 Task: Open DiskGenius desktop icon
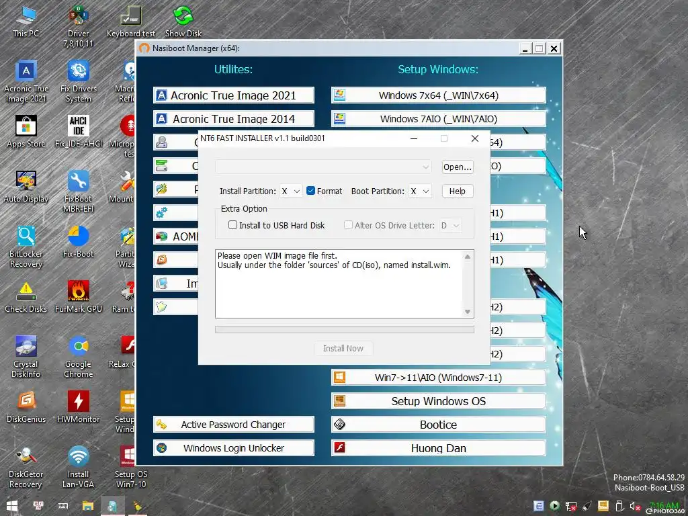click(26, 407)
